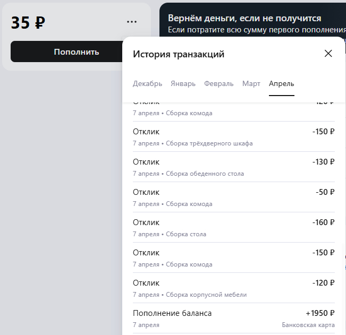Open the -160 ₽ Сборка стола transaction

tap(233, 228)
